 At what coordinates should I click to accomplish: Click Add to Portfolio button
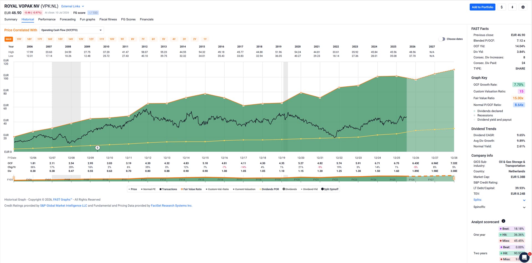482,7
